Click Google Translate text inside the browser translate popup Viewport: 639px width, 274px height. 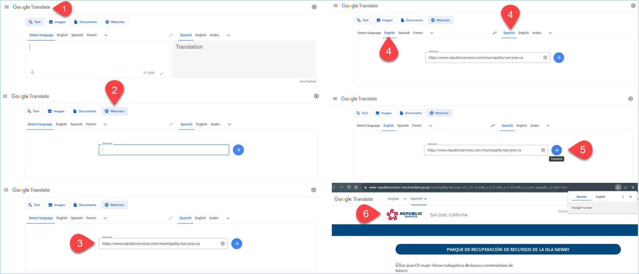(582, 207)
